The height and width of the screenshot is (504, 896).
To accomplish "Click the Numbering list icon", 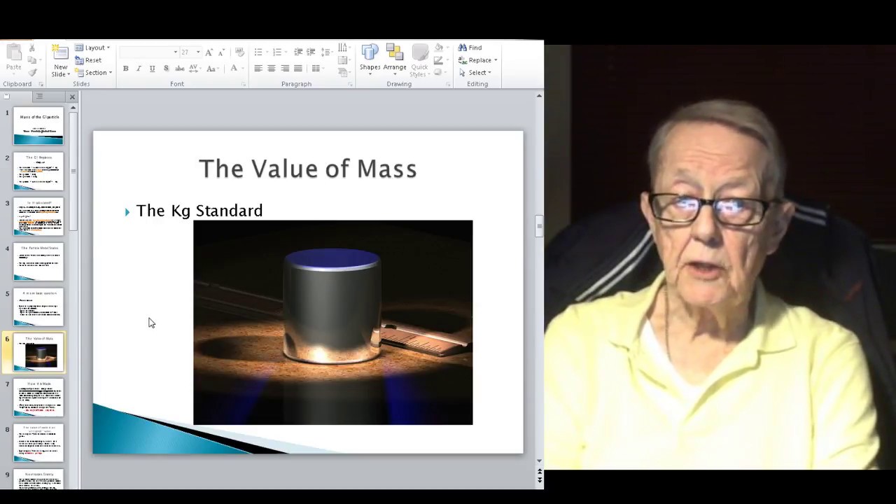I will [x=279, y=52].
